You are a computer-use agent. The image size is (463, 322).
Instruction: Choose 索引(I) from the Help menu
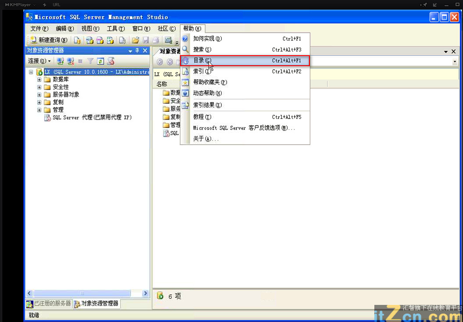pos(245,71)
